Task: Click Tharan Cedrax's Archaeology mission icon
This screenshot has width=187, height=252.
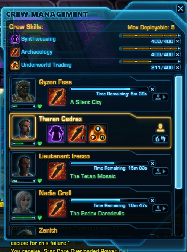Action: tap(77, 133)
